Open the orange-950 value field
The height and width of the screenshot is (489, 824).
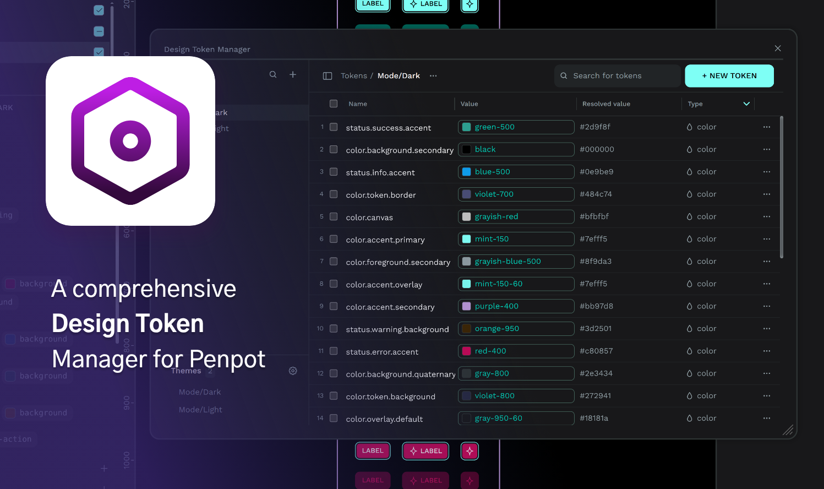pos(516,329)
